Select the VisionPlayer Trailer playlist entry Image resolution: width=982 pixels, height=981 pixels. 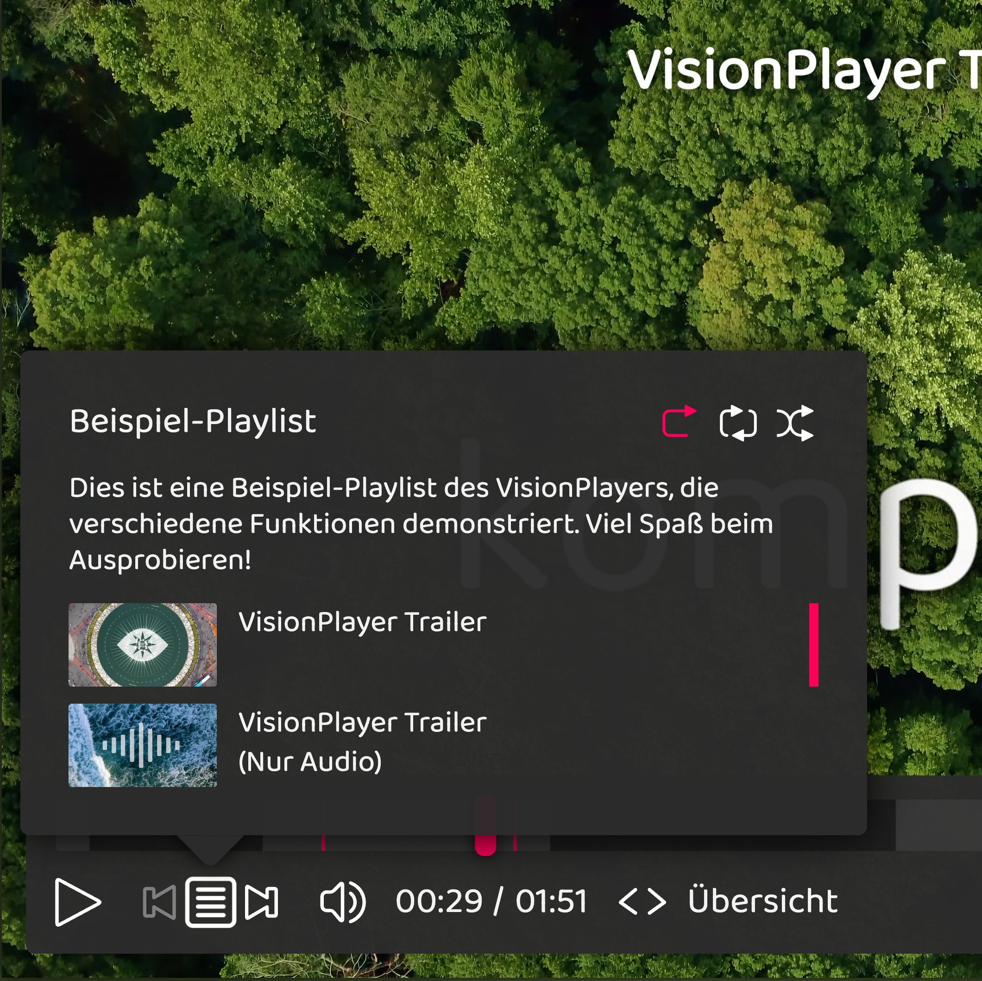tap(362, 620)
